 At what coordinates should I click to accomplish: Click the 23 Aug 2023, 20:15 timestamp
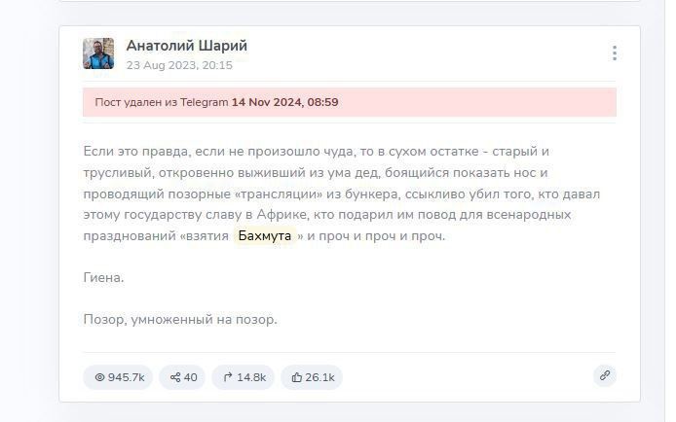(179, 65)
